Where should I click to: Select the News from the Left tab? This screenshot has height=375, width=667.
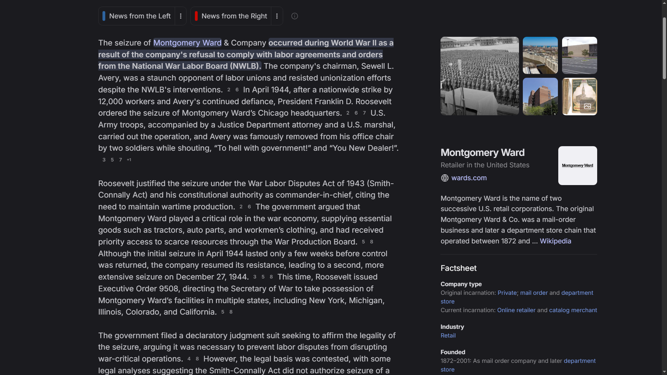137,16
